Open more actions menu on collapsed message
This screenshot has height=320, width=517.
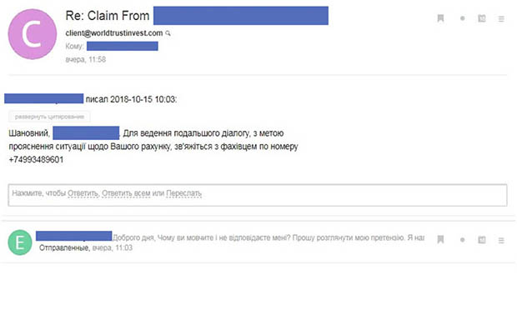click(x=501, y=240)
